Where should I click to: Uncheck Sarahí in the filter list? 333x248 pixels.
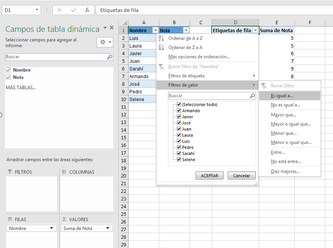(x=179, y=154)
